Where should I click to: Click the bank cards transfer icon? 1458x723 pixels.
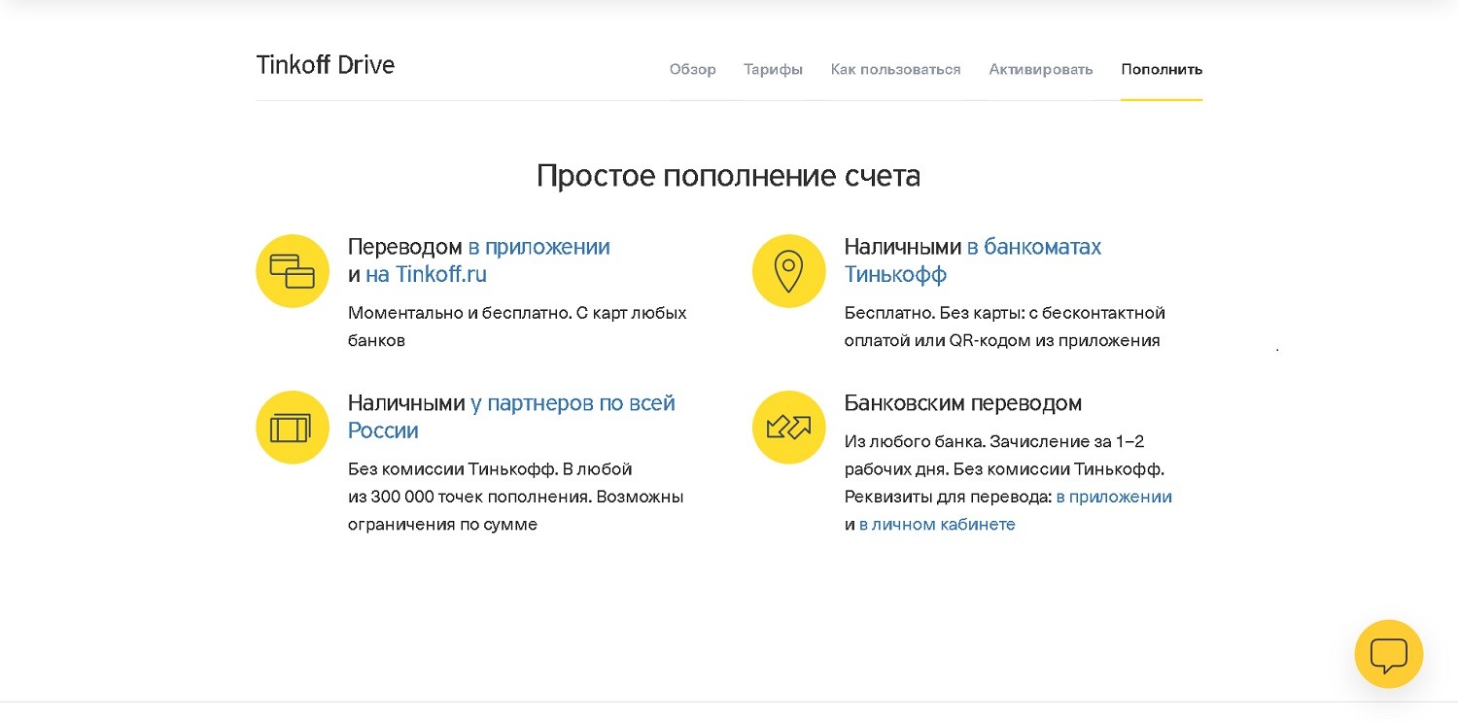(x=293, y=271)
